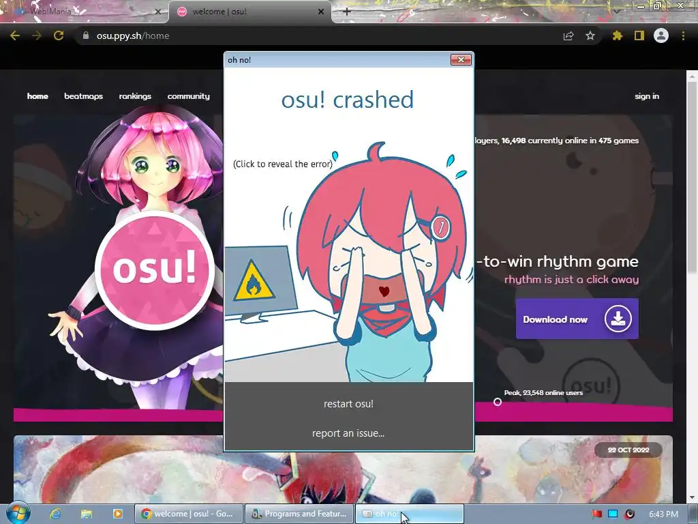Reload the osu! page
This screenshot has width=698, height=524.
[59, 35]
